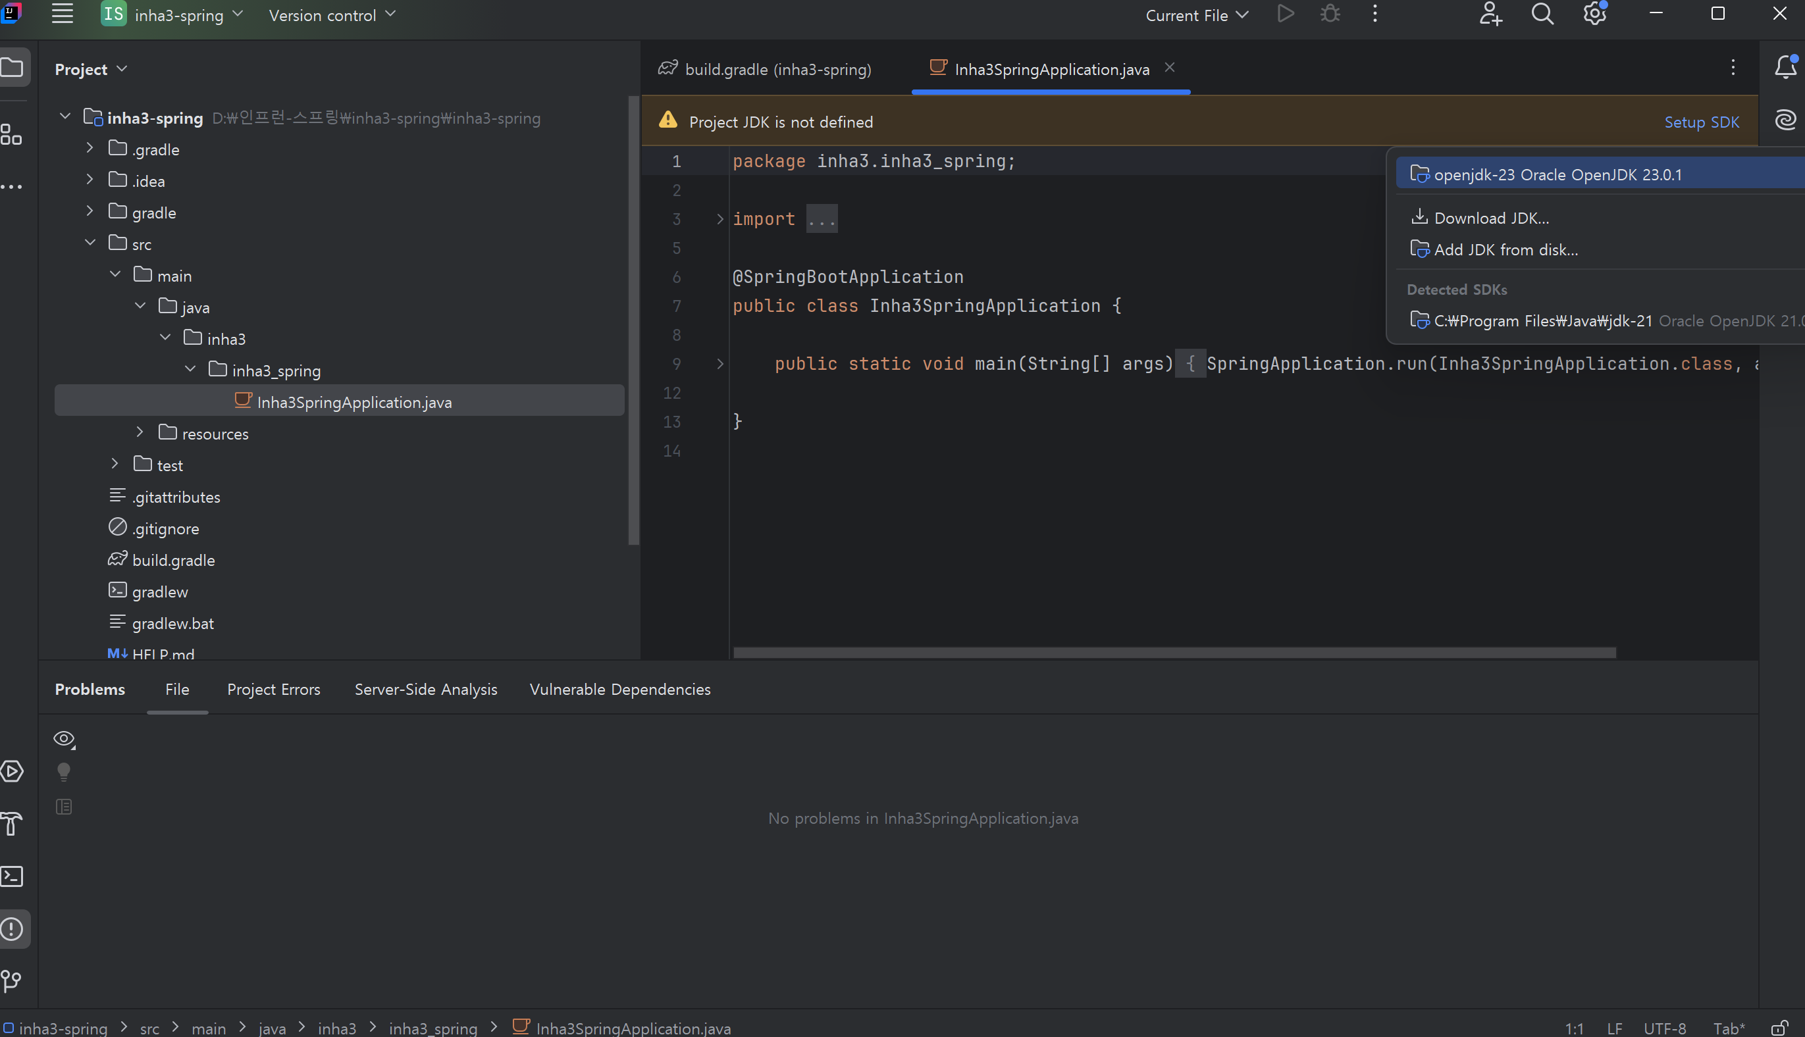Open editor tabs options menu
Image resolution: width=1805 pixels, height=1037 pixels.
pos(1733,67)
